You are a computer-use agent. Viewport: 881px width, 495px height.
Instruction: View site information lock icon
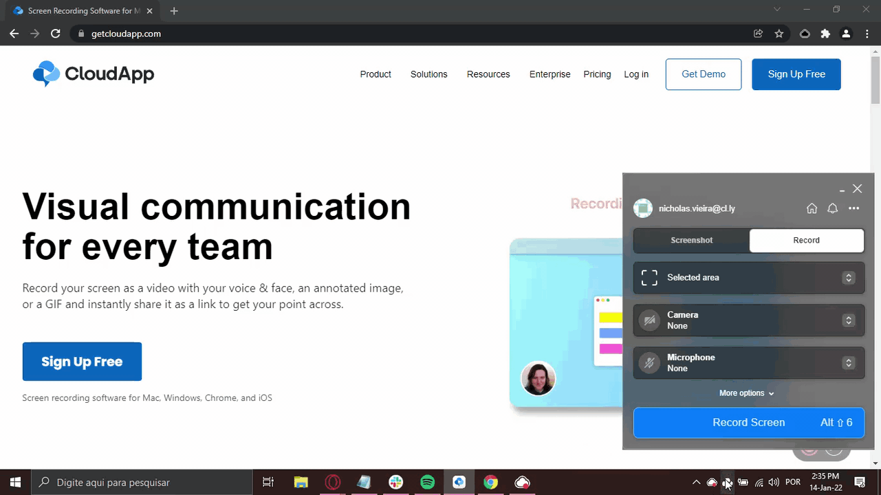point(81,34)
